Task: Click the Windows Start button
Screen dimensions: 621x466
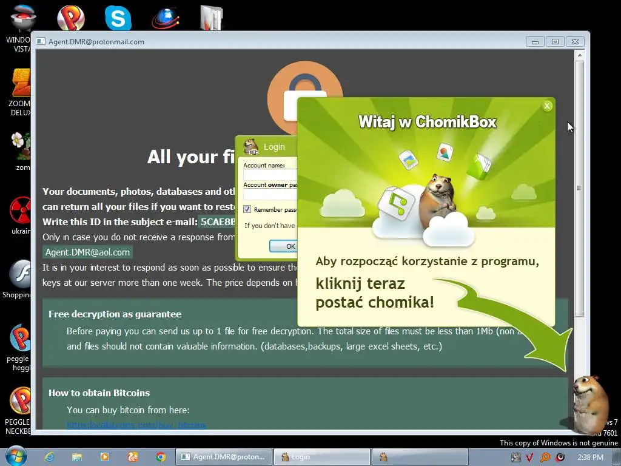Action: 16,456
